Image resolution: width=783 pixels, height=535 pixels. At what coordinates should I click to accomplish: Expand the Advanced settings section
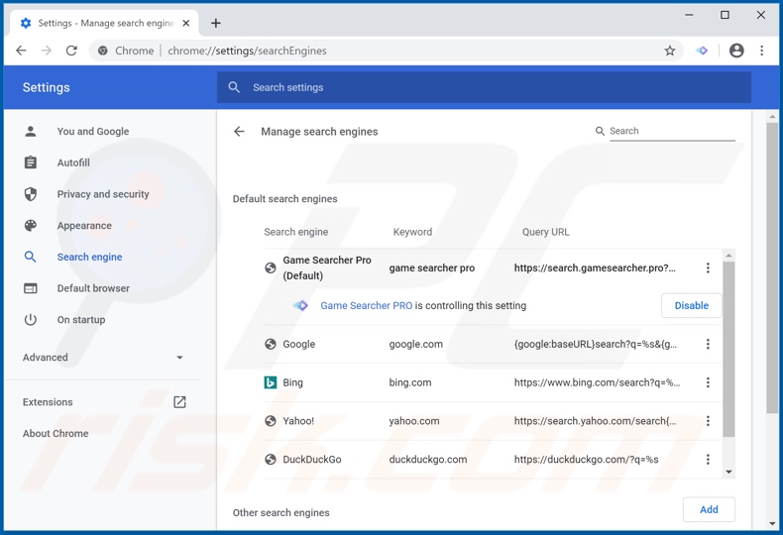pyautogui.click(x=179, y=358)
